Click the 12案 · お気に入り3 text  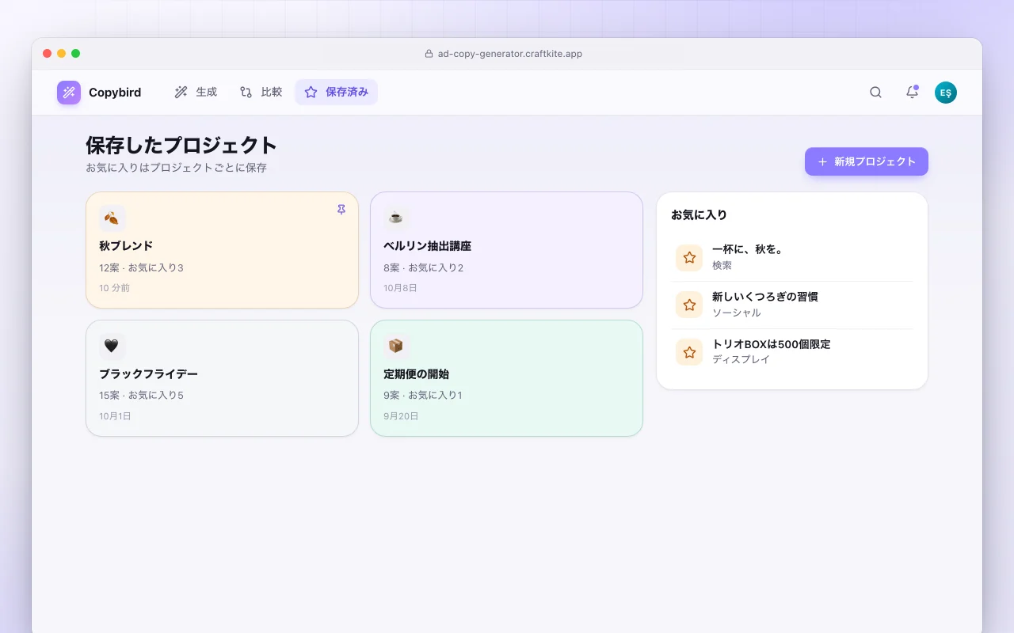coord(142,267)
